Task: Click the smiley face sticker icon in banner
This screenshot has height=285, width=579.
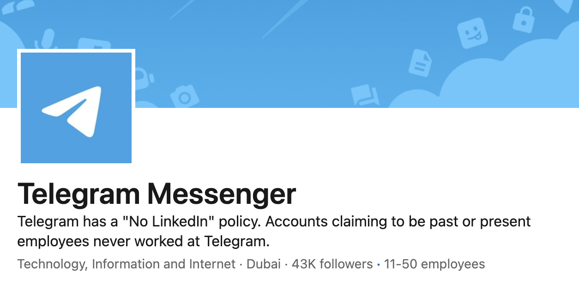Action: pyautogui.click(x=472, y=34)
